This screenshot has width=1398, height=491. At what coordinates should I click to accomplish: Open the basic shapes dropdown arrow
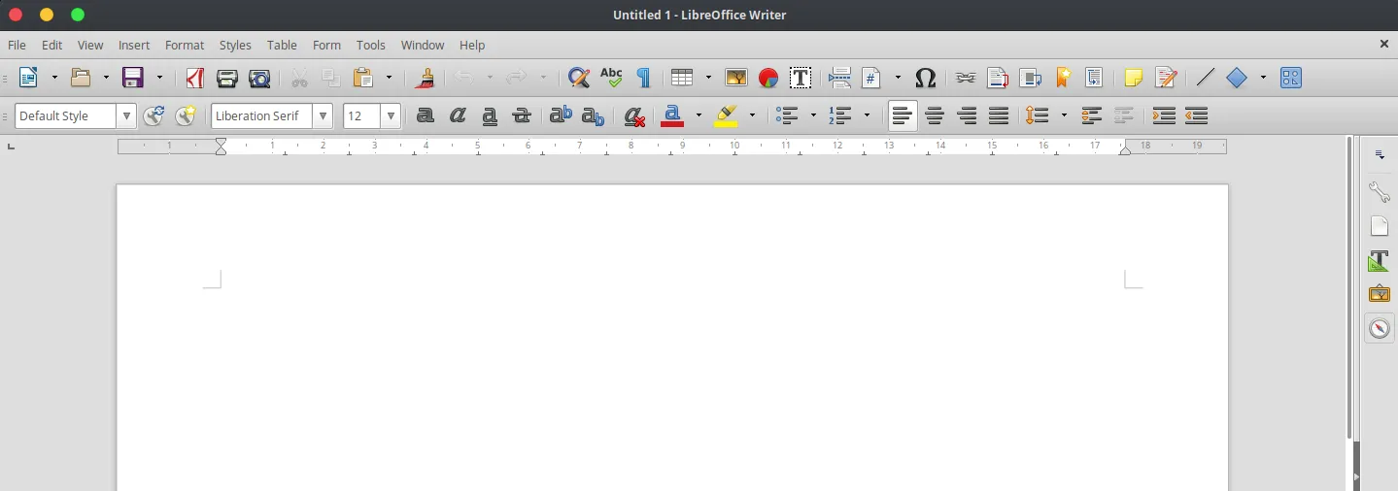pyautogui.click(x=1263, y=78)
